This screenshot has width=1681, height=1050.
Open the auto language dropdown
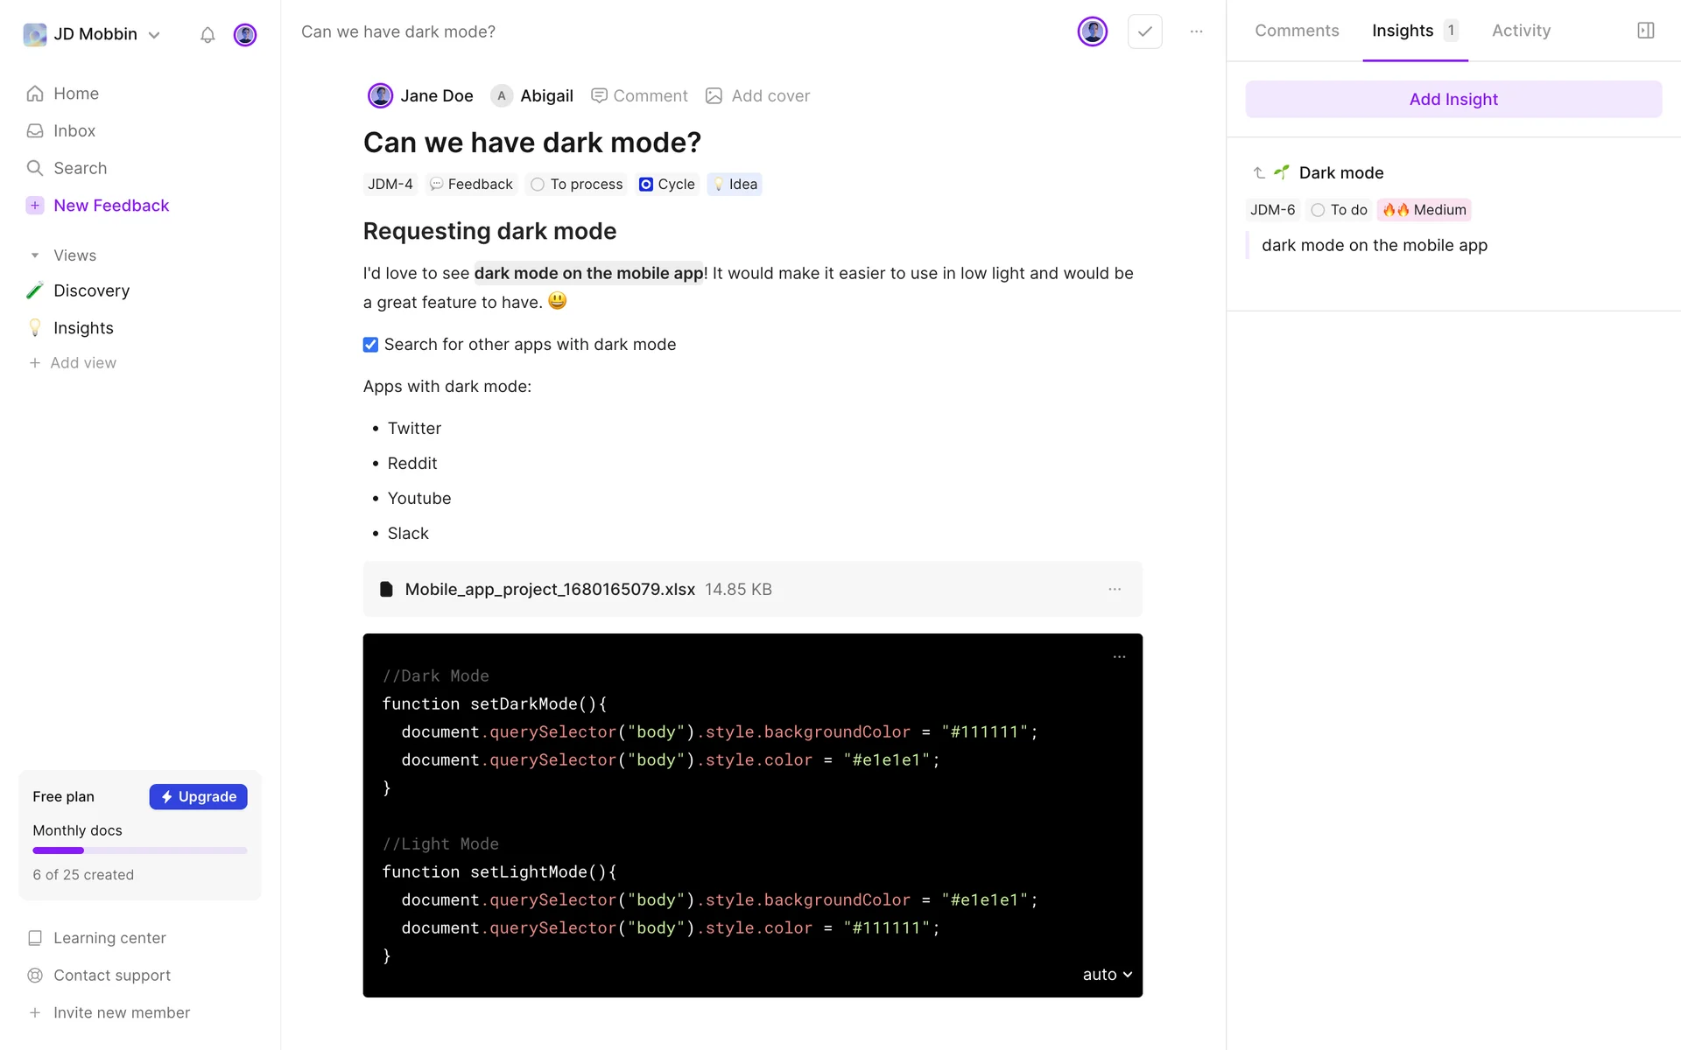(x=1107, y=974)
